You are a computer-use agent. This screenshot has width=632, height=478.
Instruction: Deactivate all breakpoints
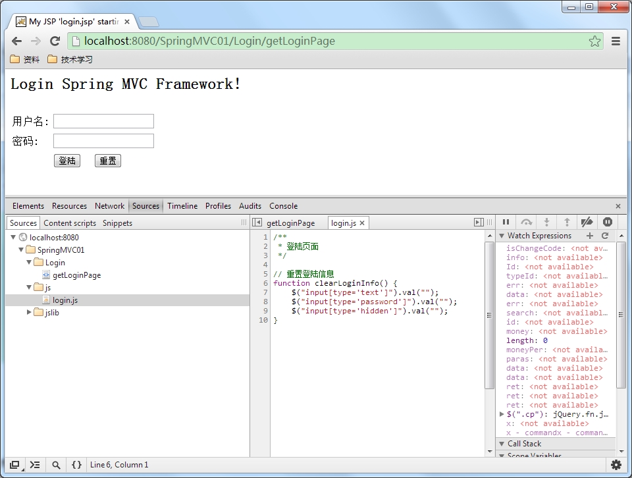pyautogui.click(x=587, y=222)
